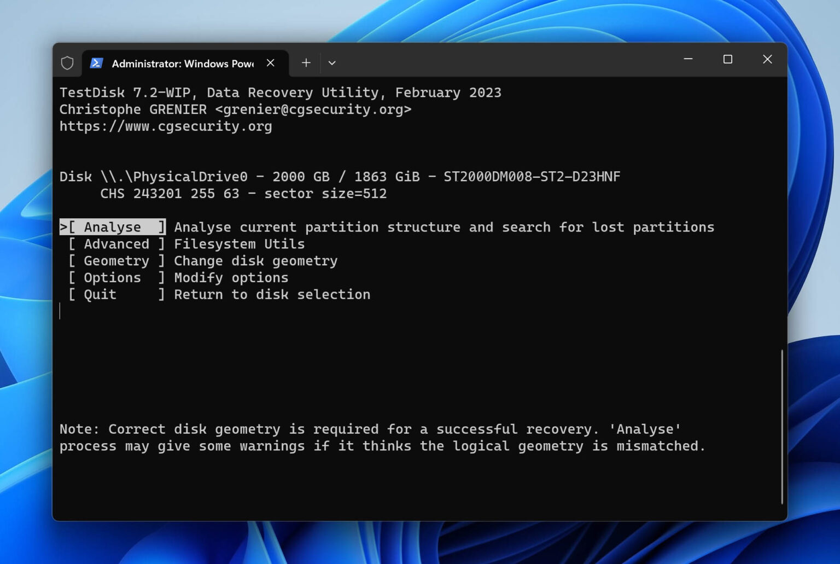
Task: Maximize the terminal window
Action: coord(727,60)
